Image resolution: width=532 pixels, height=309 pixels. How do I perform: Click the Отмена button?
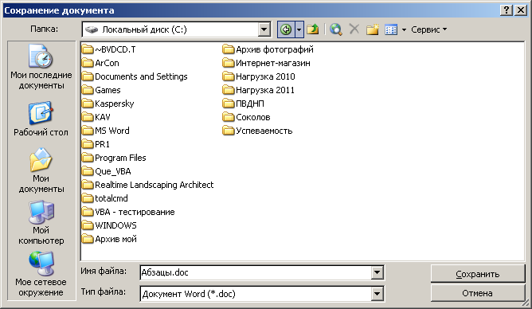[x=478, y=293]
